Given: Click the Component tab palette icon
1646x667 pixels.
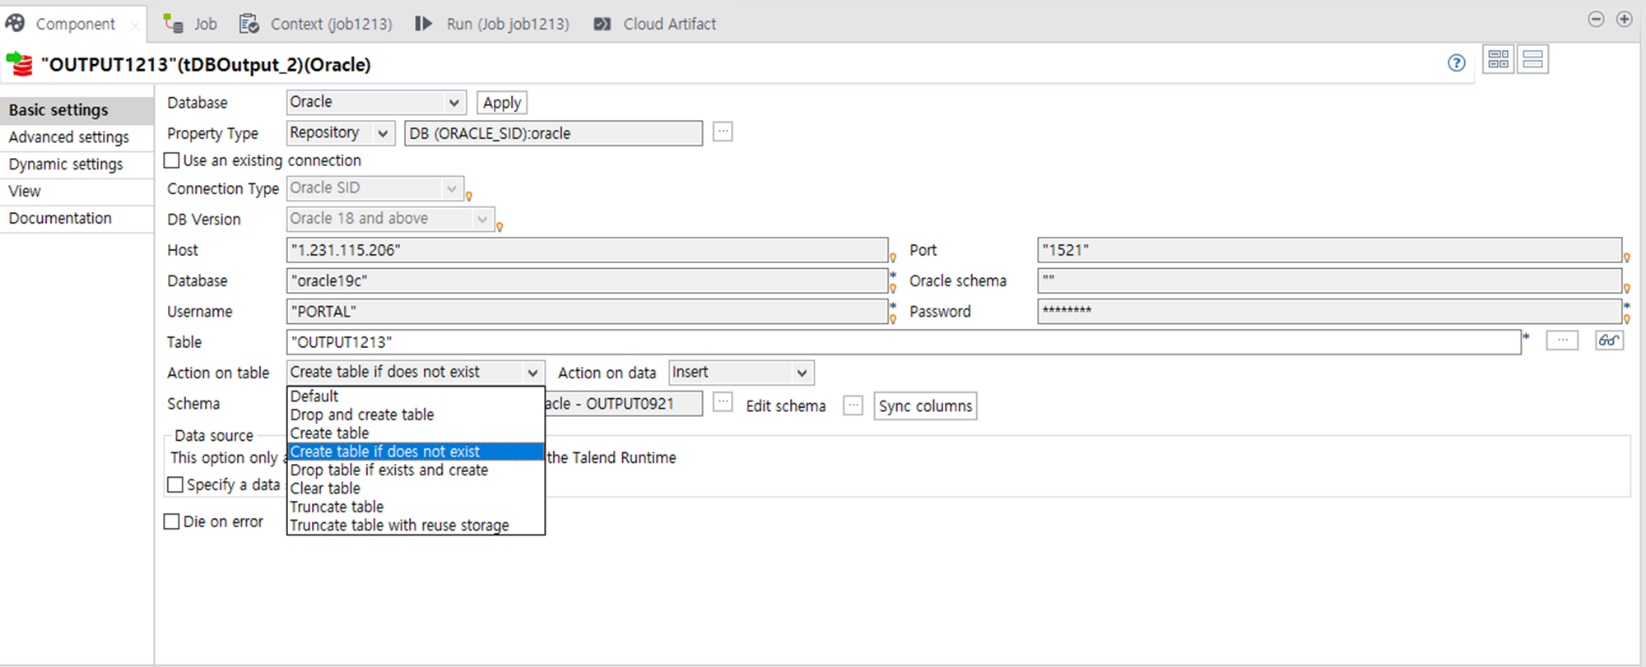Looking at the screenshot, I should click(x=16, y=23).
